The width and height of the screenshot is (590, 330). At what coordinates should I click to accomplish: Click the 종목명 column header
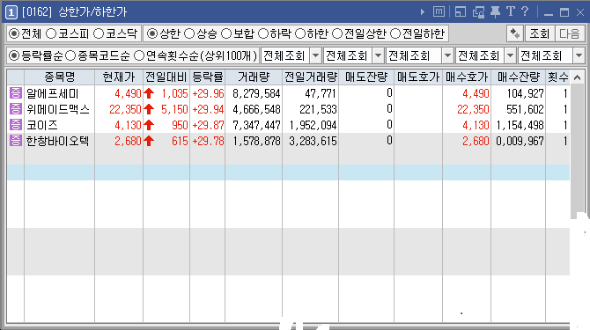click(x=60, y=77)
